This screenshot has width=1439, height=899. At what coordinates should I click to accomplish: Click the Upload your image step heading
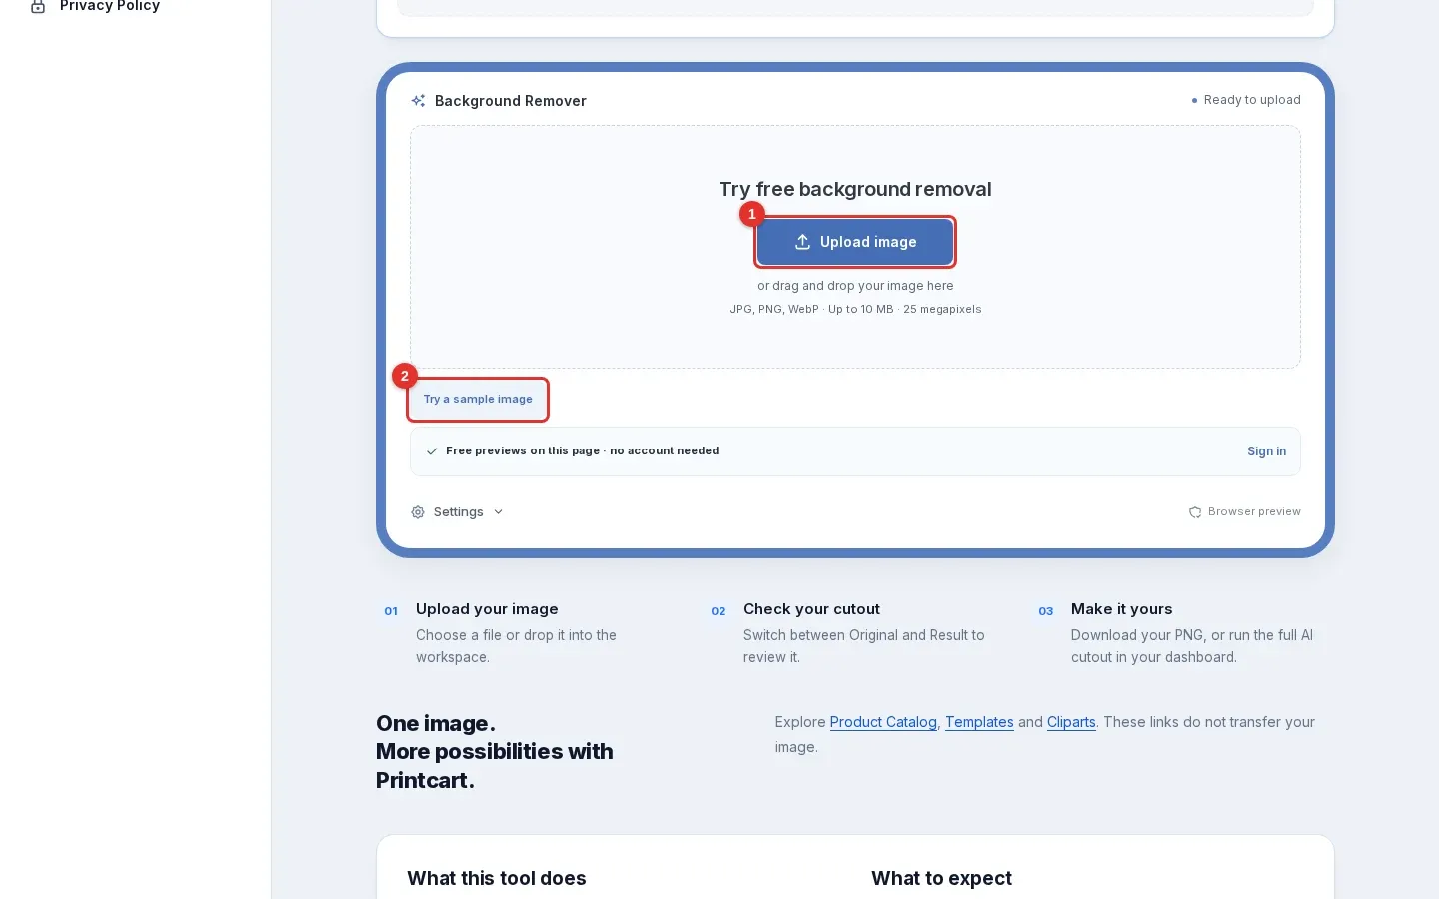(x=487, y=609)
